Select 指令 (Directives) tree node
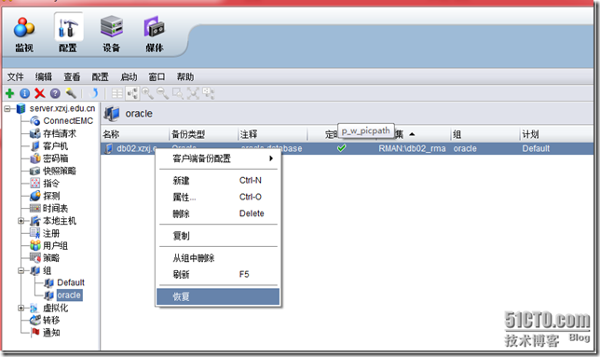 coord(51,184)
